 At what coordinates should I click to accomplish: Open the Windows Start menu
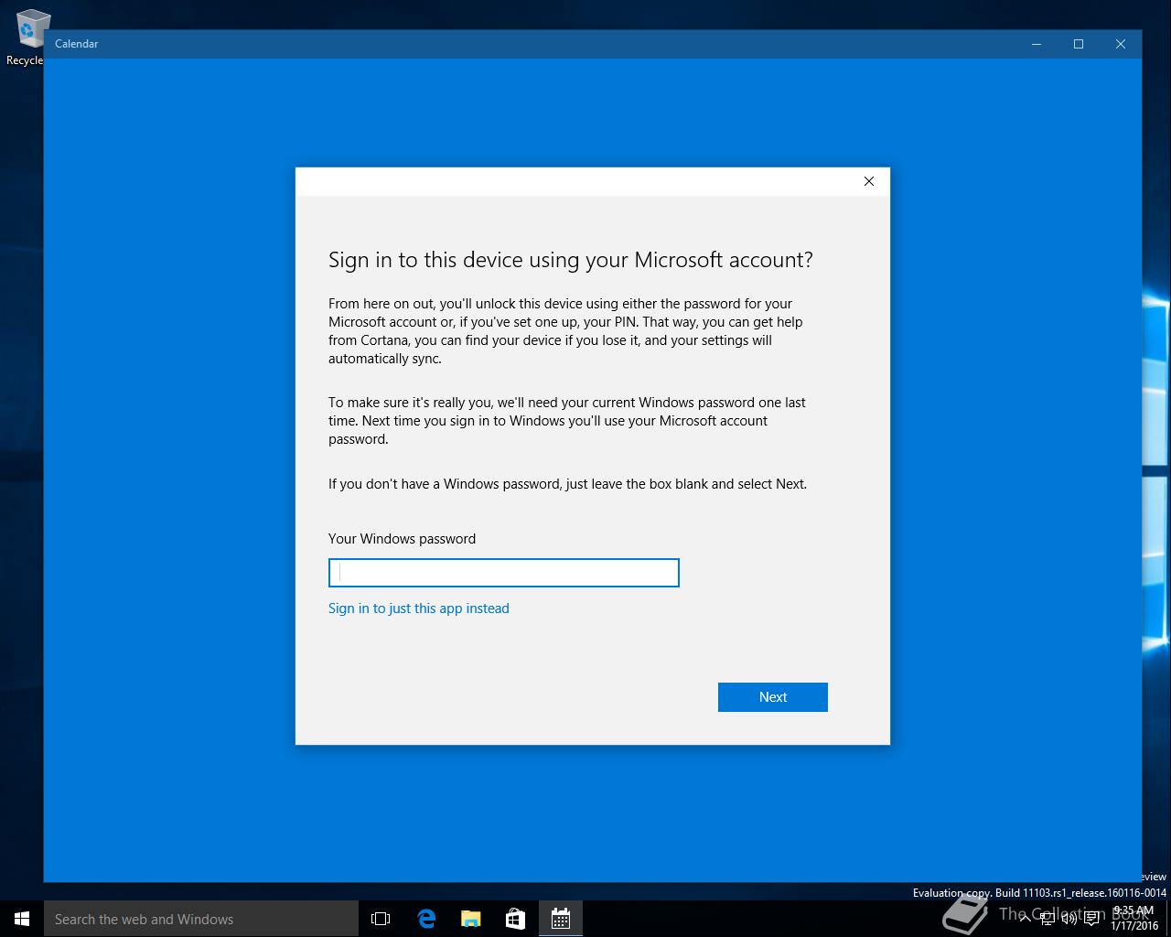22,919
